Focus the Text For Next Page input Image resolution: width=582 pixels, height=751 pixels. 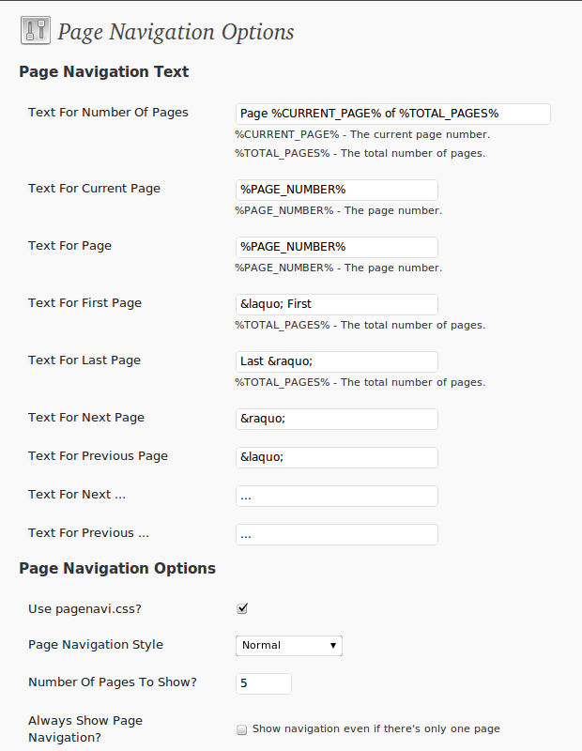pos(336,419)
